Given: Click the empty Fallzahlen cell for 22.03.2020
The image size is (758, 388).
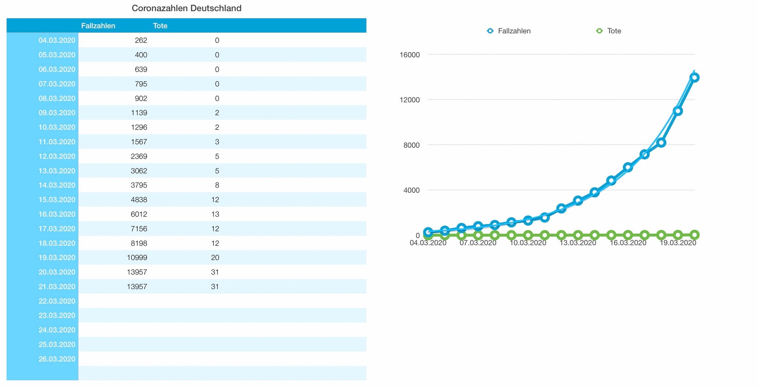Looking at the screenshot, I should pyautogui.click(x=114, y=301).
